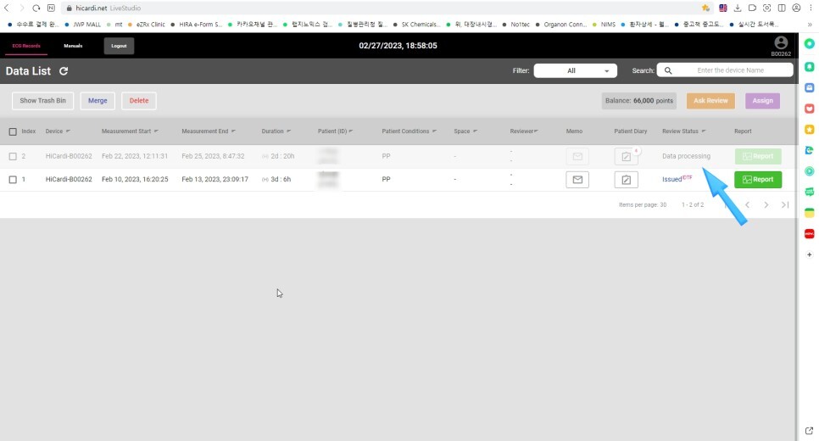Open the JWP MALL bookmark
The width and height of the screenshot is (819, 441).
coord(82,25)
